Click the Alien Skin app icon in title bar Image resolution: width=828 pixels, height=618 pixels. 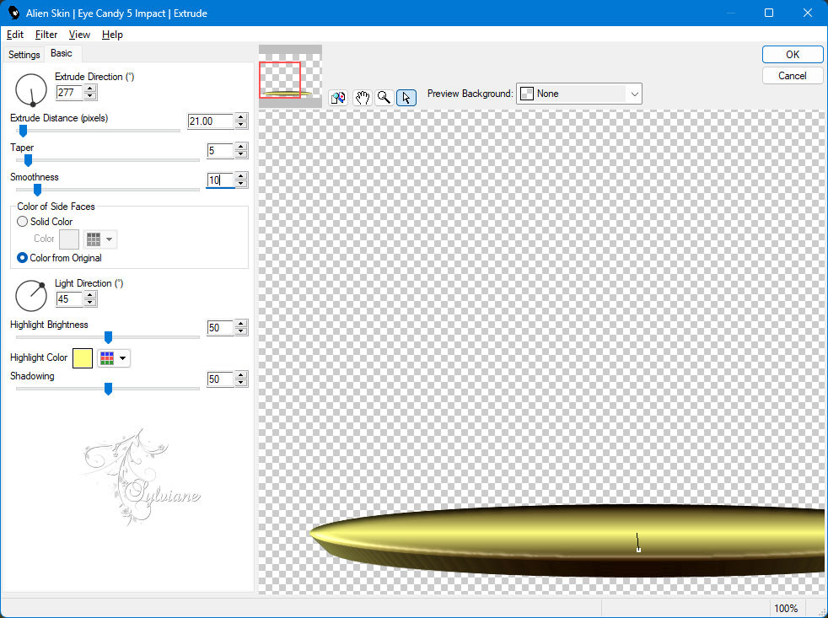(x=13, y=13)
